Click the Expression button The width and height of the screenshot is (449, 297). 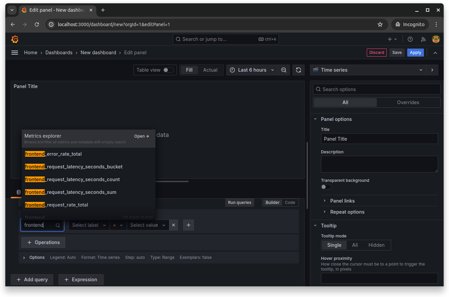[81, 280]
